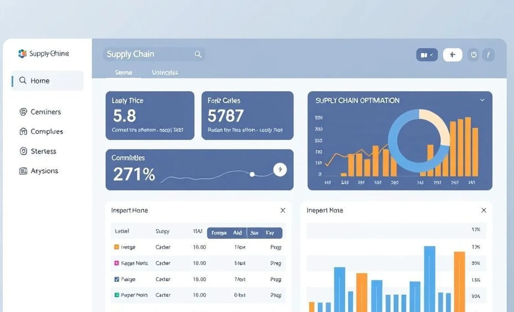Open the search field magnifier in Supply Chain bar

198,54
